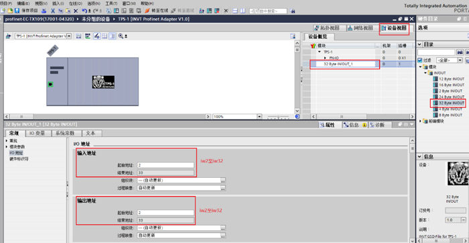Click the undo arrow icon
The image size is (469, 243).
coord(84,11)
